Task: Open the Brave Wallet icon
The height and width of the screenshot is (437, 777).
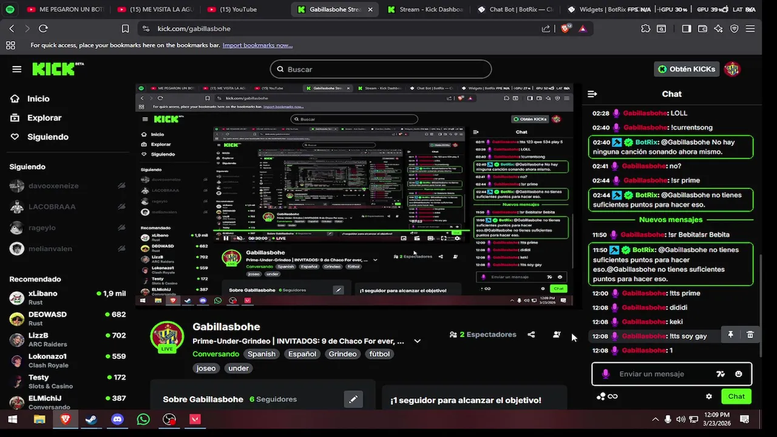Action: tap(703, 29)
